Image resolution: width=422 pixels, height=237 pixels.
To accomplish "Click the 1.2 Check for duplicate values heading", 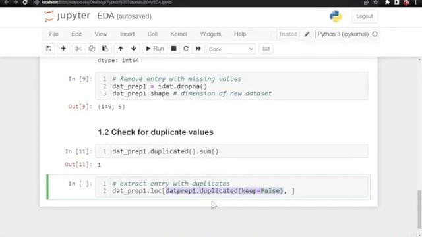I will tap(156, 132).
